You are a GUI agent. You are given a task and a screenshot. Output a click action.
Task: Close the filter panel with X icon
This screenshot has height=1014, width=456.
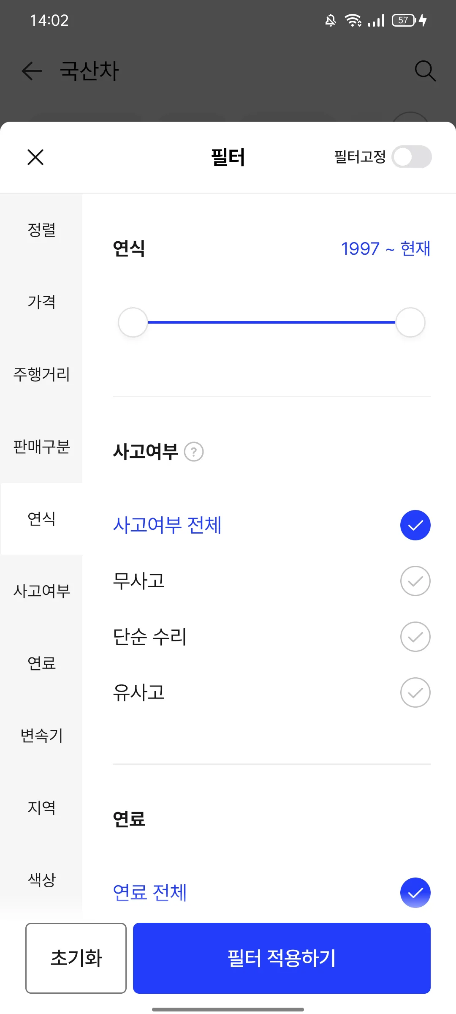(35, 157)
